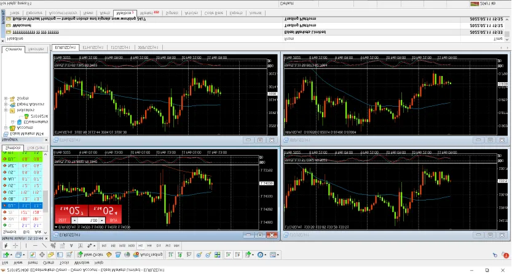Collapse the Accounts node in Navigator
This screenshot has width=512, height=274.
pos(6,127)
